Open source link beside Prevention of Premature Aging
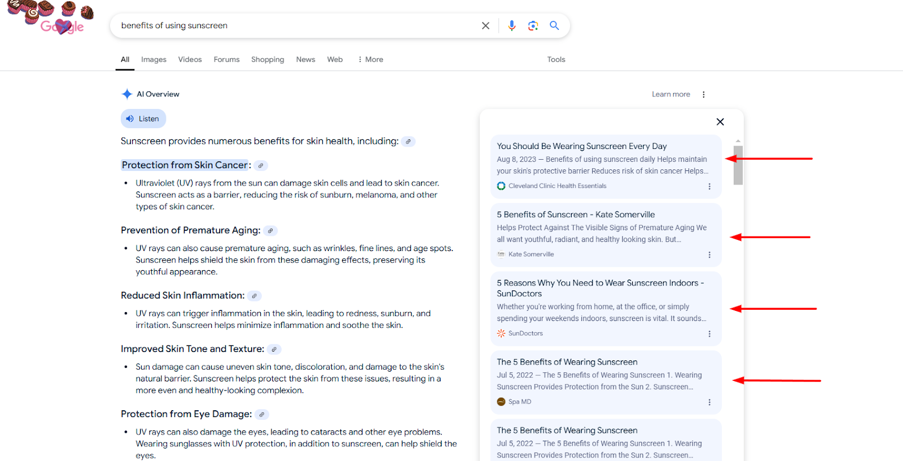903x461 pixels. click(x=270, y=230)
